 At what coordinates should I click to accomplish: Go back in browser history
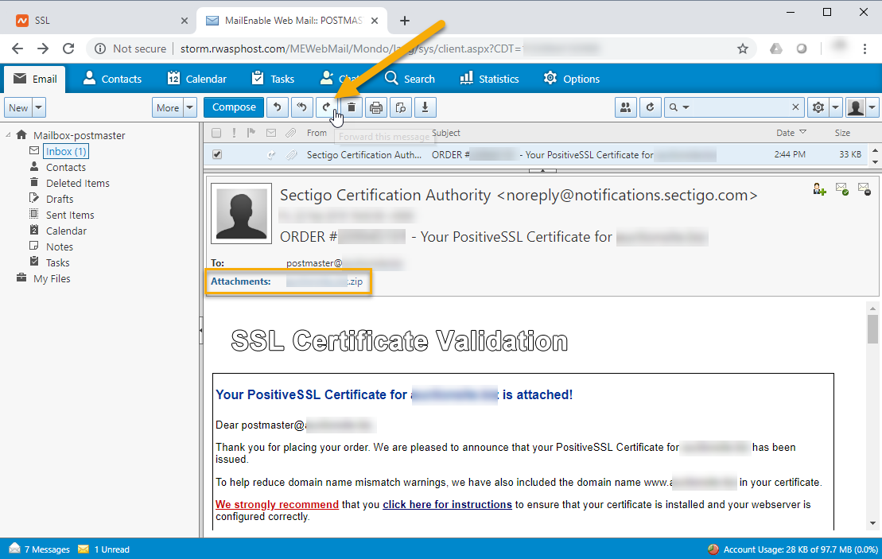(17, 49)
